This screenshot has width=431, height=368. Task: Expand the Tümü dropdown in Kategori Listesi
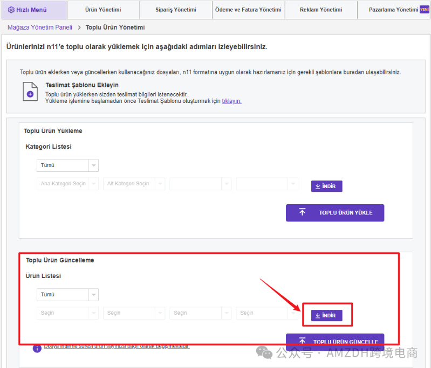coord(67,165)
